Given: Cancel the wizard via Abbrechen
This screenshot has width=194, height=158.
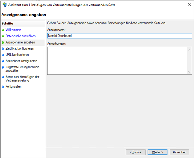Looking at the screenshot, I should tap(179, 152).
